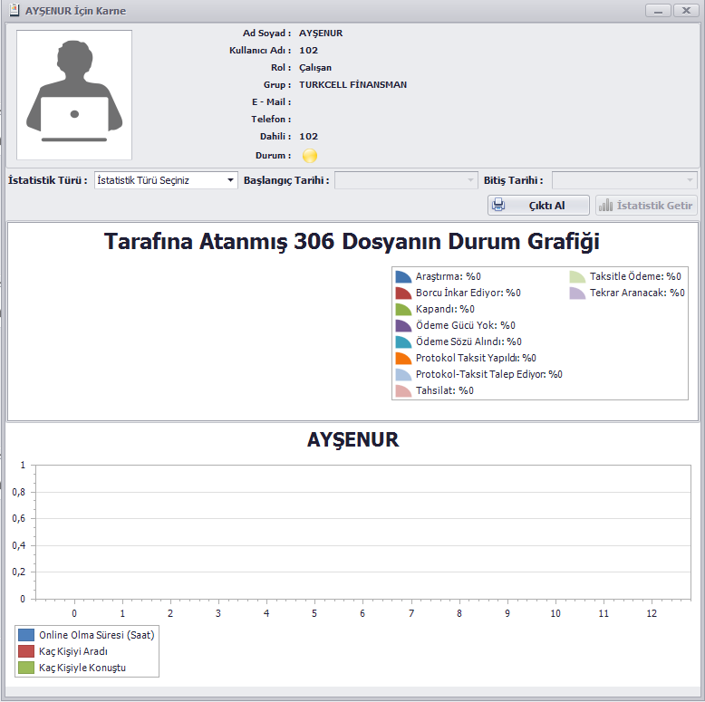Screen dimensions: 705x702
Task: Click the red Kaç Kişiyi Aradı swatch
Action: (26, 651)
